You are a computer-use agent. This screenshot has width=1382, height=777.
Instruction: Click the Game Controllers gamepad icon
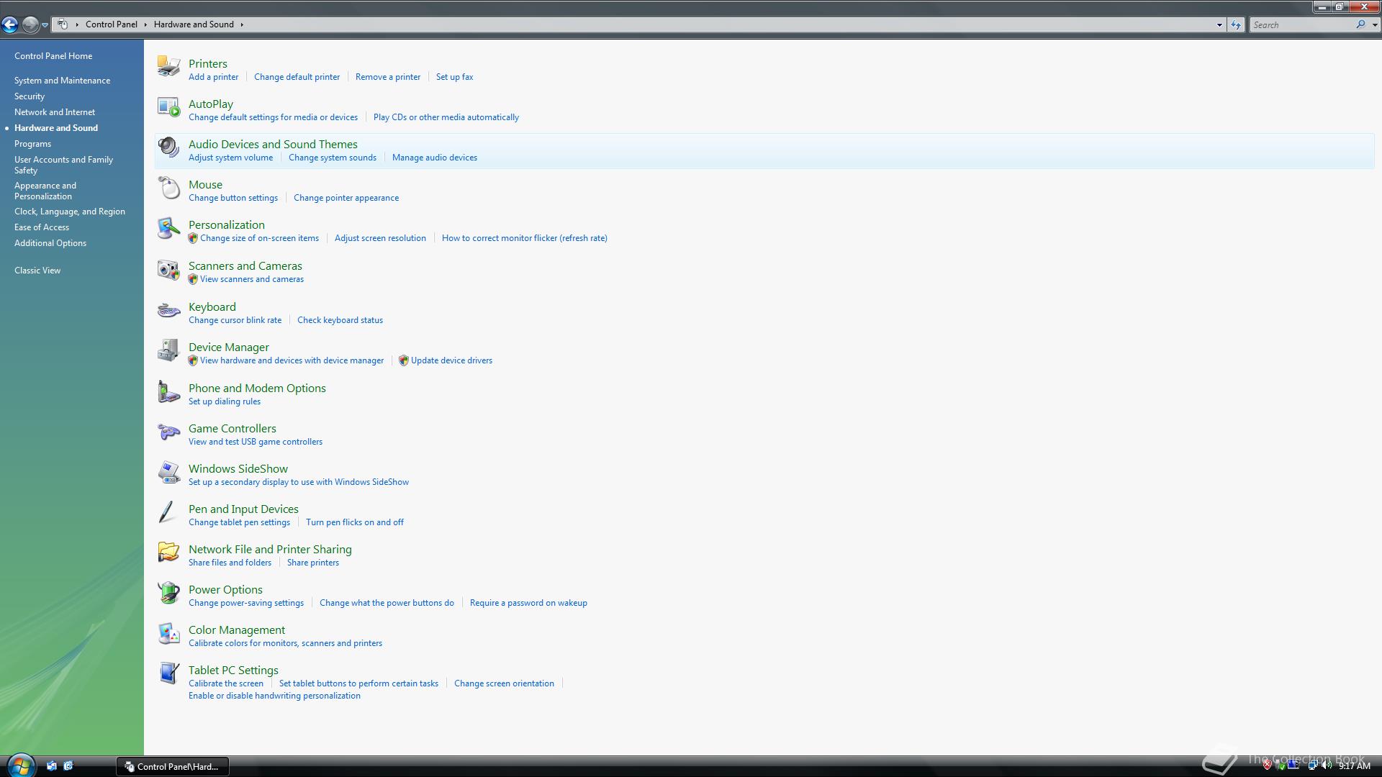point(168,432)
